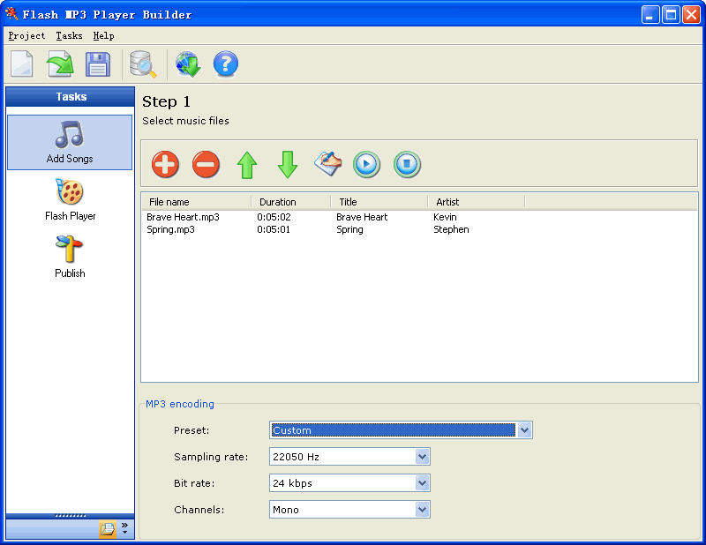Open the Bit rate dropdown

pos(349,483)
